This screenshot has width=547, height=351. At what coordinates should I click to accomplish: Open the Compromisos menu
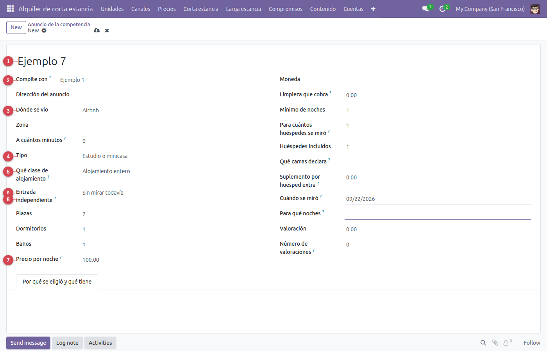(x=286, y=9)
